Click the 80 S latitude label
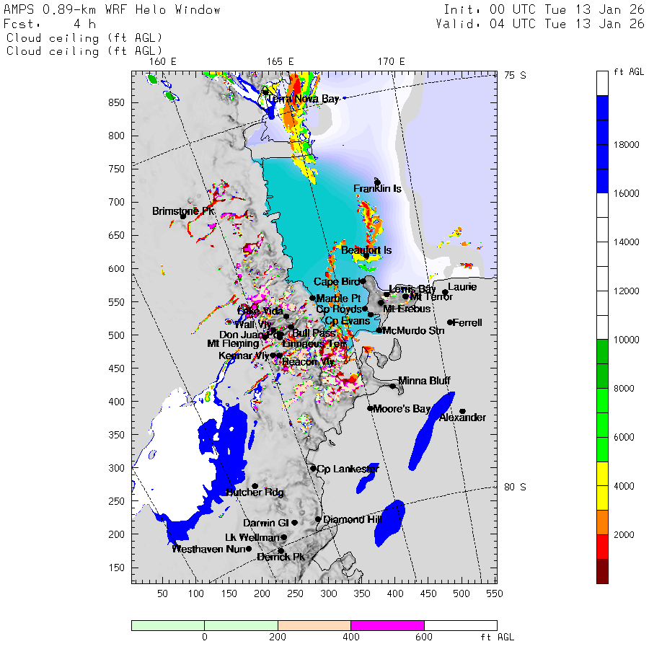649x649 pixels. 516,487
